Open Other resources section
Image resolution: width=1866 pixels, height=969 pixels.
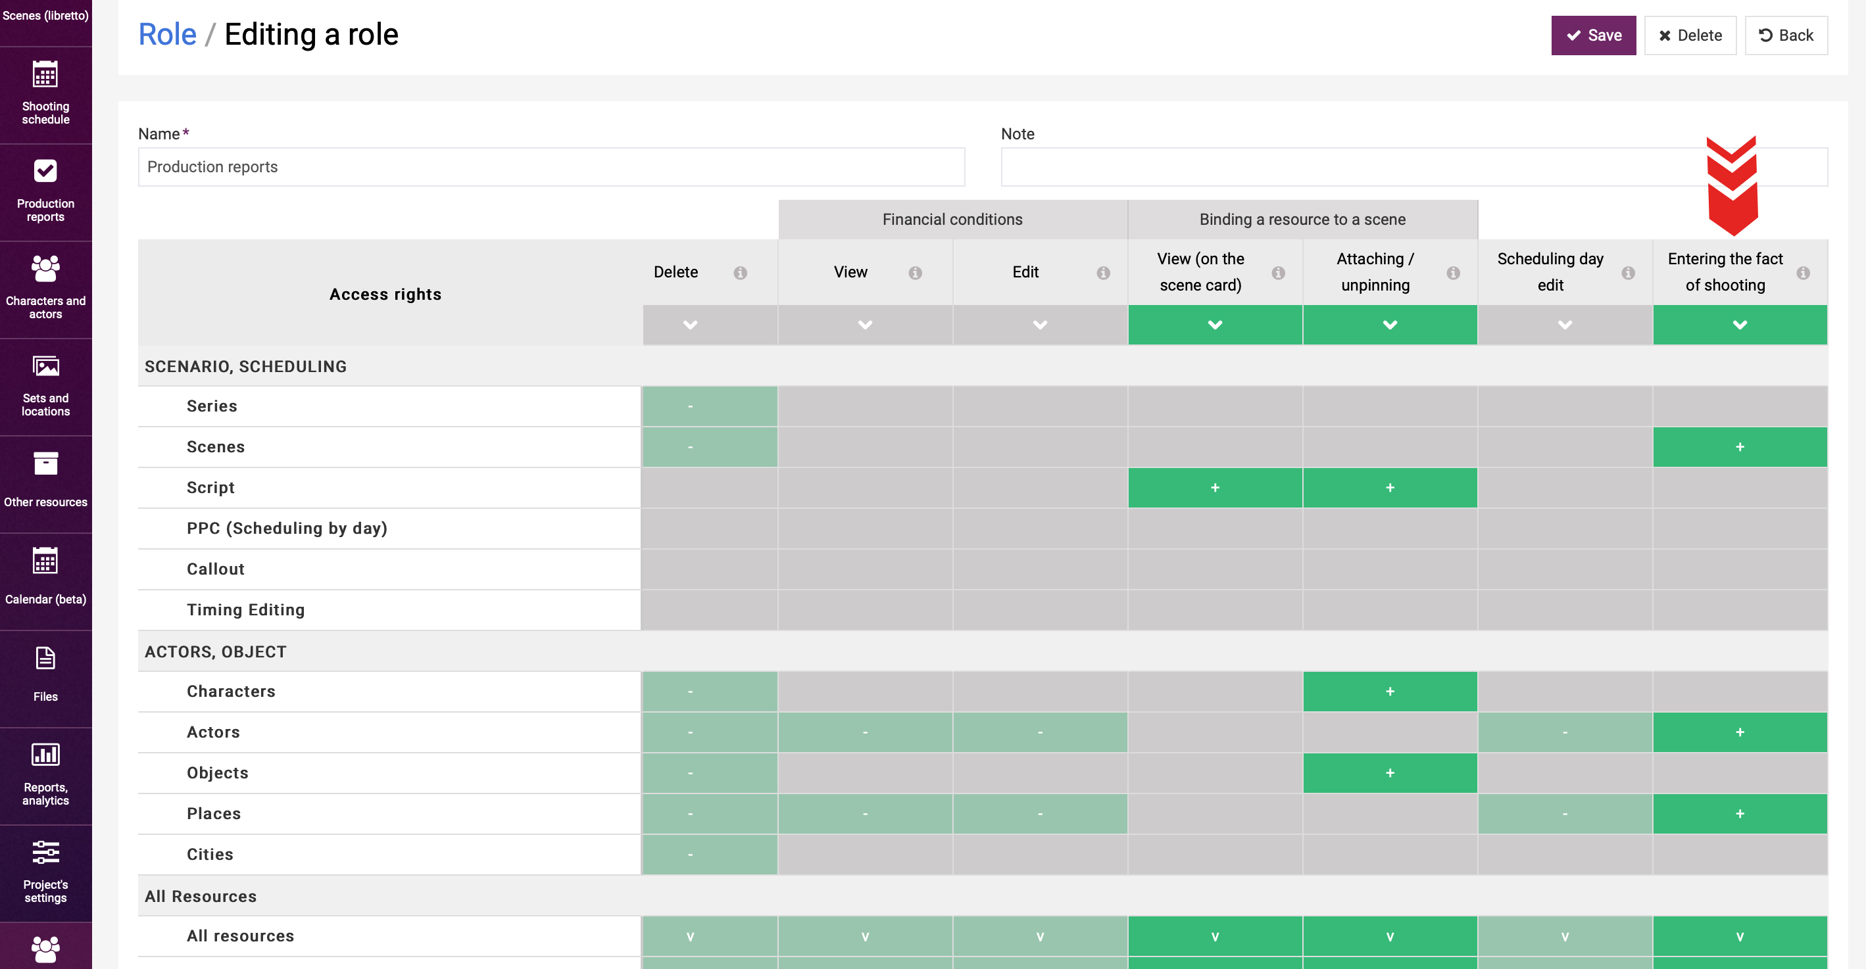coord(45,484)
